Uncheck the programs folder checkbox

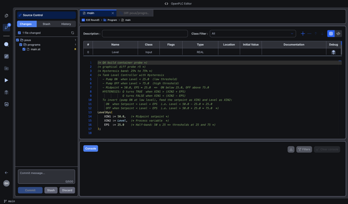21,45
